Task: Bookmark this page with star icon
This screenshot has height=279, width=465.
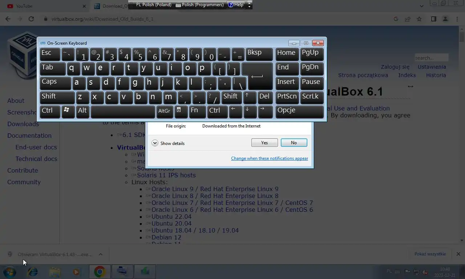Action: (419, 19)
